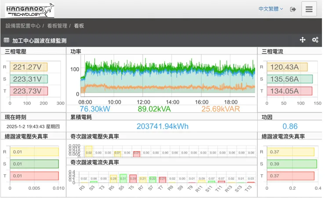Click the 221.27V R-phase voltage bar
This screenshot has height=198, width=325.
click(29, 67)
